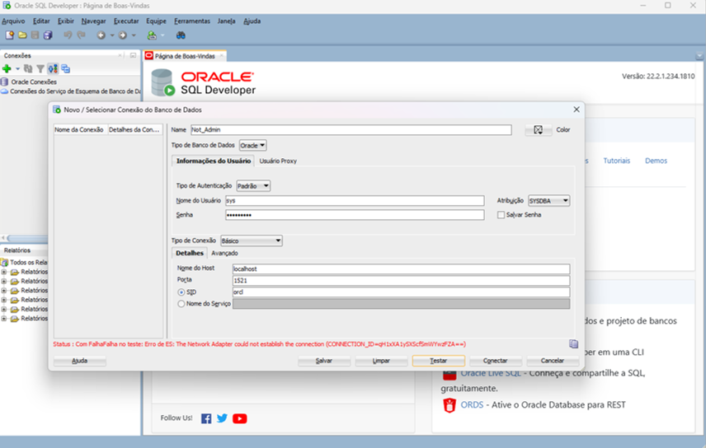Expand the first Relatórios folder node
706x448 pixels.
(x=4, y=272)
